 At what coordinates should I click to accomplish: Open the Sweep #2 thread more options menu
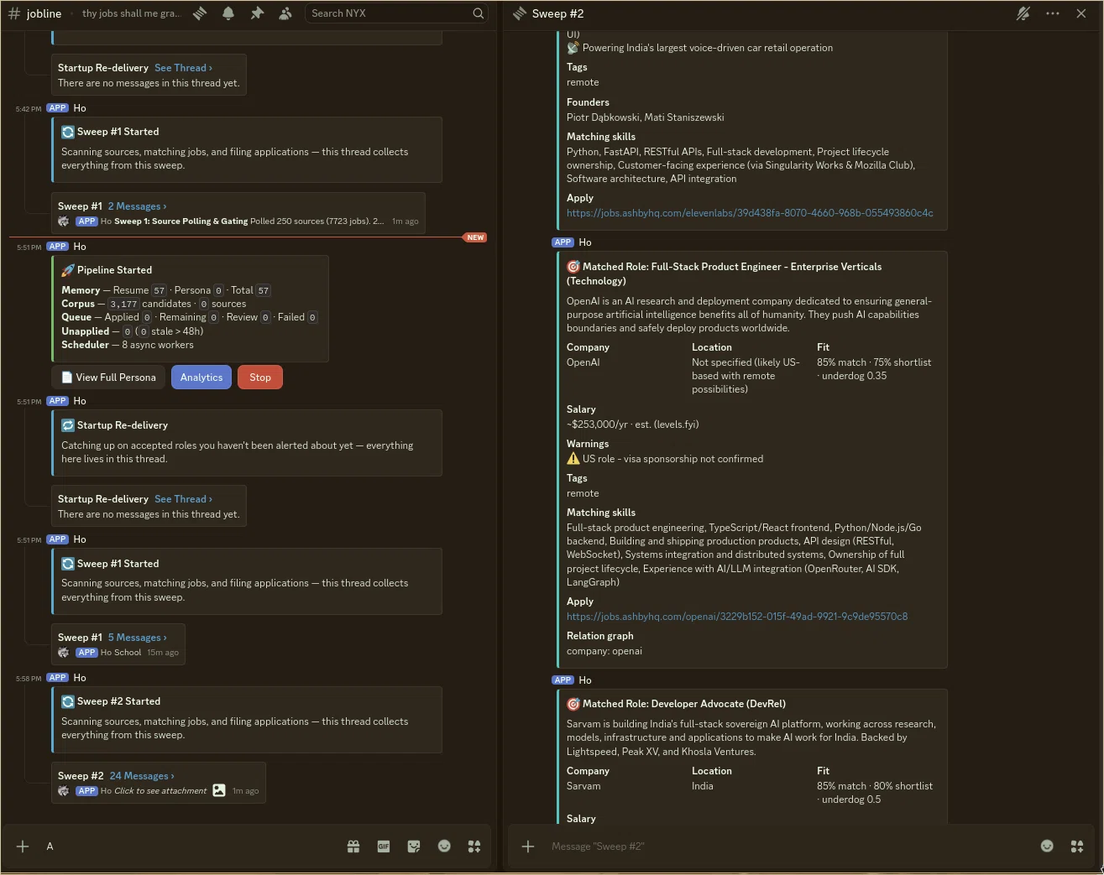[1053, 13]
